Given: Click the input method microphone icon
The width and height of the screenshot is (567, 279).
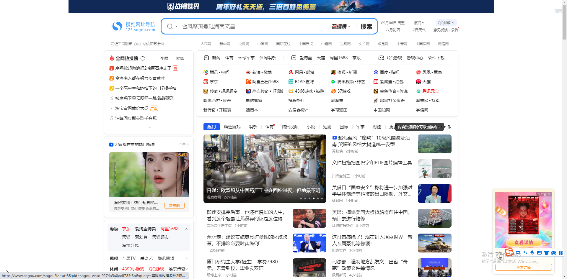Looking at the screenshot, I should tap(532, 253).
